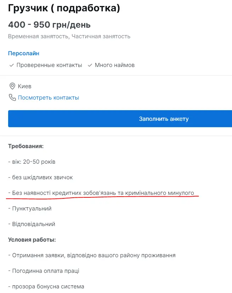Click the red-underlined кредитних зобов'язань requirement line
This screenshot has height=293, width=232.
click(101, 193)
